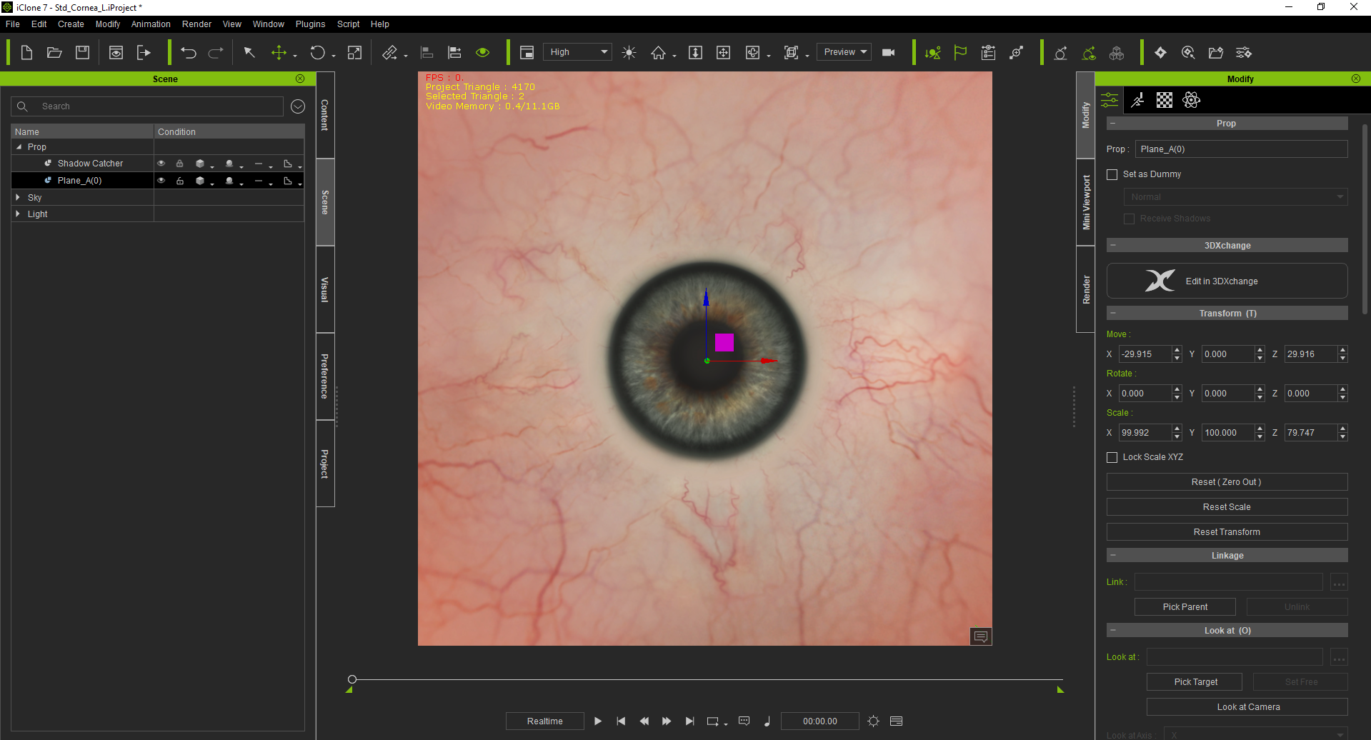
Task: Open the Preview mode dropdown
Action: coord(844,52)
